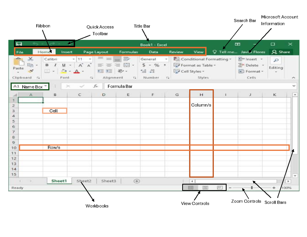Open the Insert ribbon tab
This screenshot has height=237, width=307.
pos(67,52)
